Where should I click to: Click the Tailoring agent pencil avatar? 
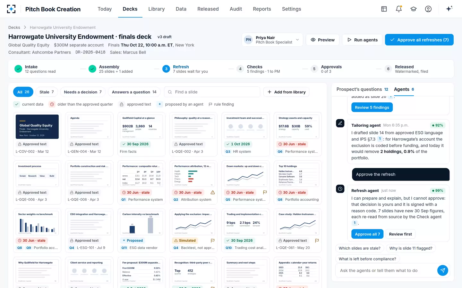(x=340, y=123)
